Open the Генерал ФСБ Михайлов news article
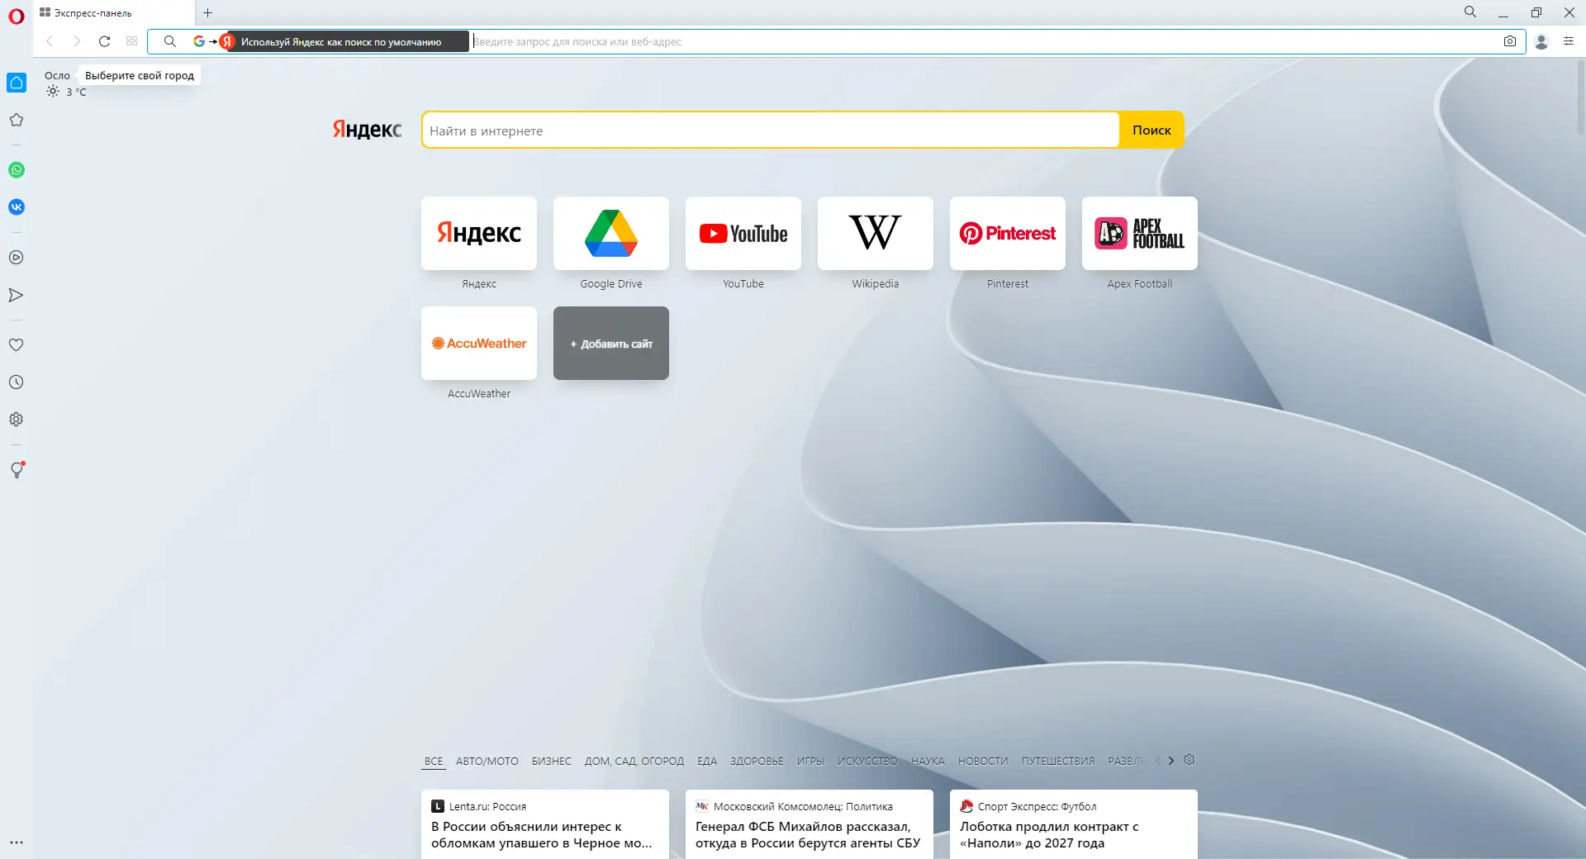The image size is (1586, 859). click(x=810, y=824)
